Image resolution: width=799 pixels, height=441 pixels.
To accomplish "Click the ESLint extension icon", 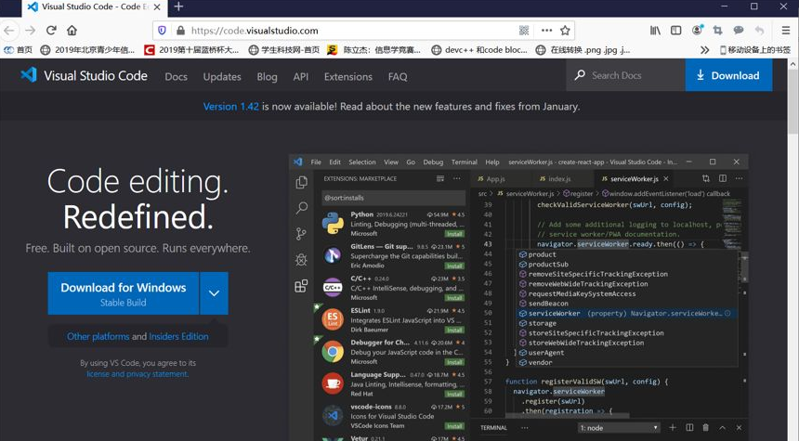I will [333, 319].
